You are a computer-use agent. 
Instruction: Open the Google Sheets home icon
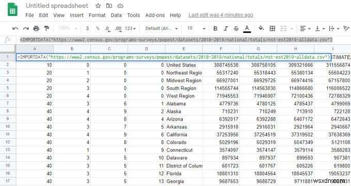coord(12,10)
